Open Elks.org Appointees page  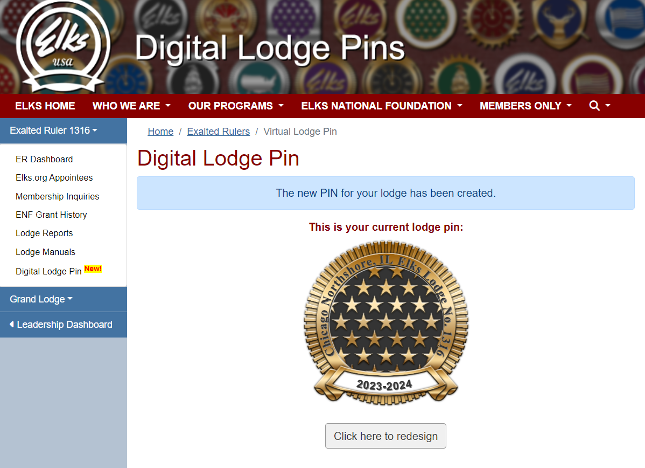(54, 177)
